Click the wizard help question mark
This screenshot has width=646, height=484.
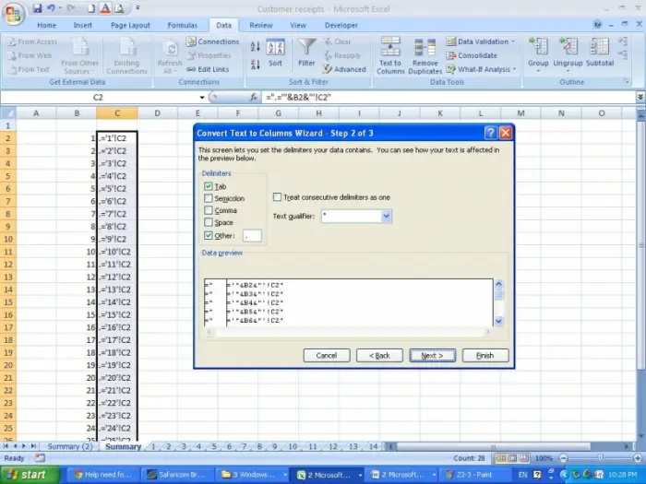490,133
